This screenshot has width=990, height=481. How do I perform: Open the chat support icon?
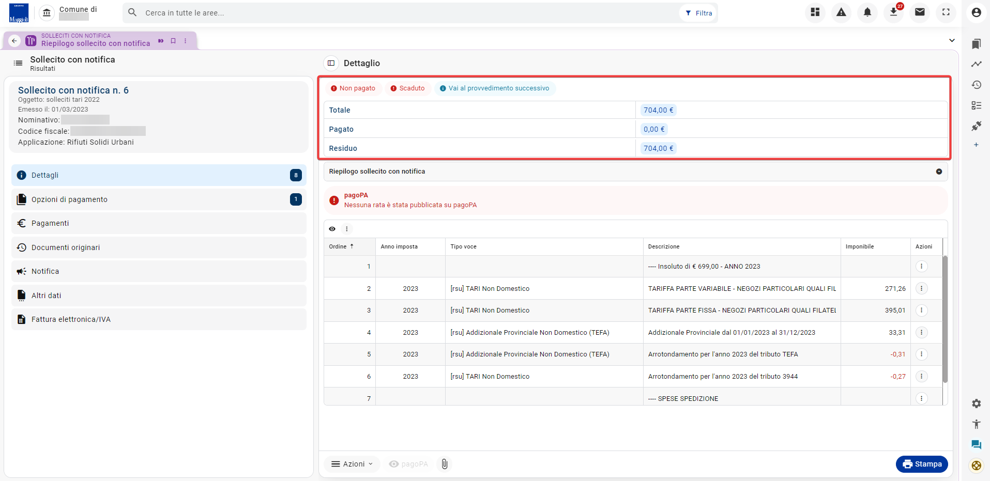tap(976, 445)
